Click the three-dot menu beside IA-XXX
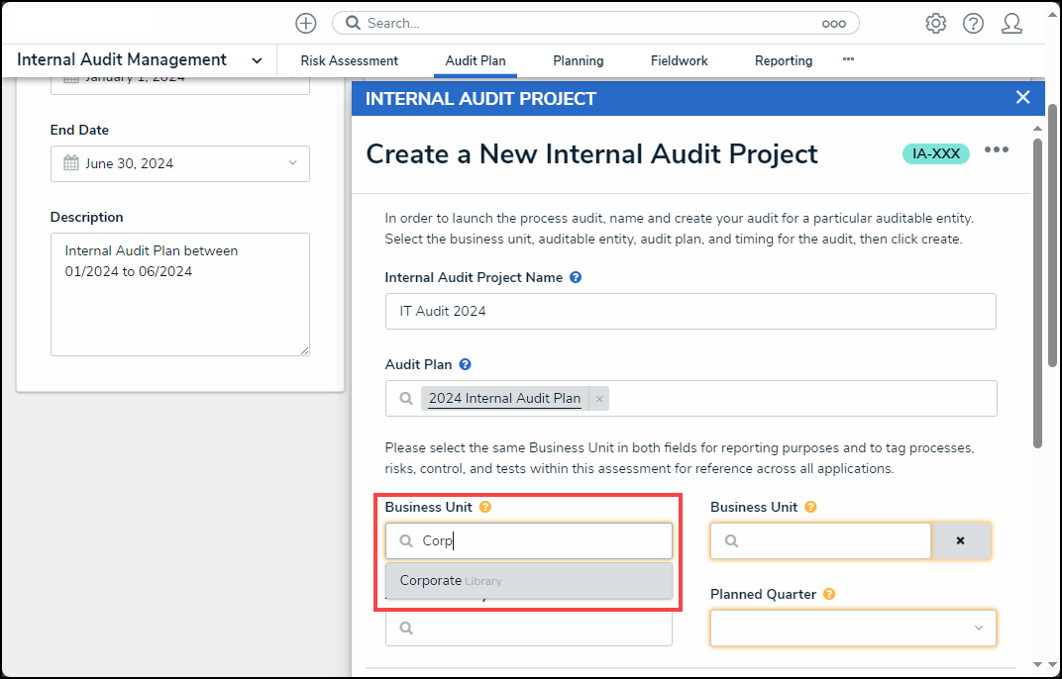The width and height of the screenshot is (1062, 679). click(x=996, y=150)
